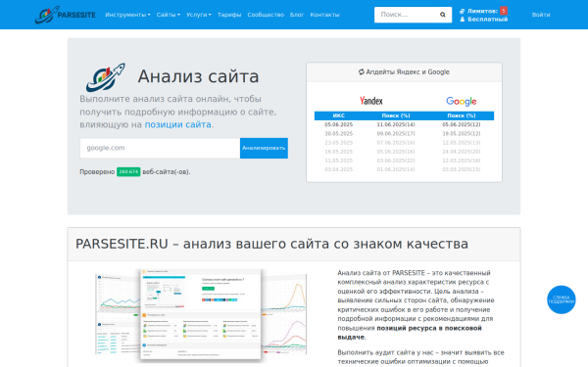Go to Контакты page

click(324, 15)
